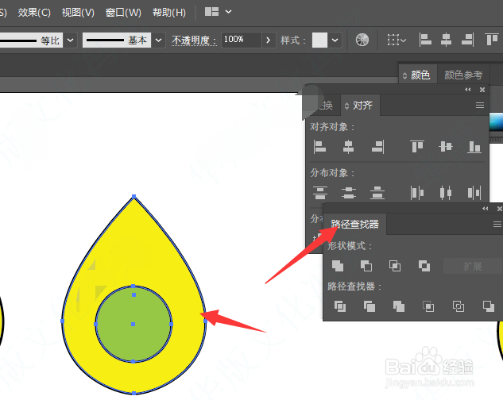Select the 路径查找器 panel tab
The width and height of the screenshot is (503, 400).
[354, 224]
